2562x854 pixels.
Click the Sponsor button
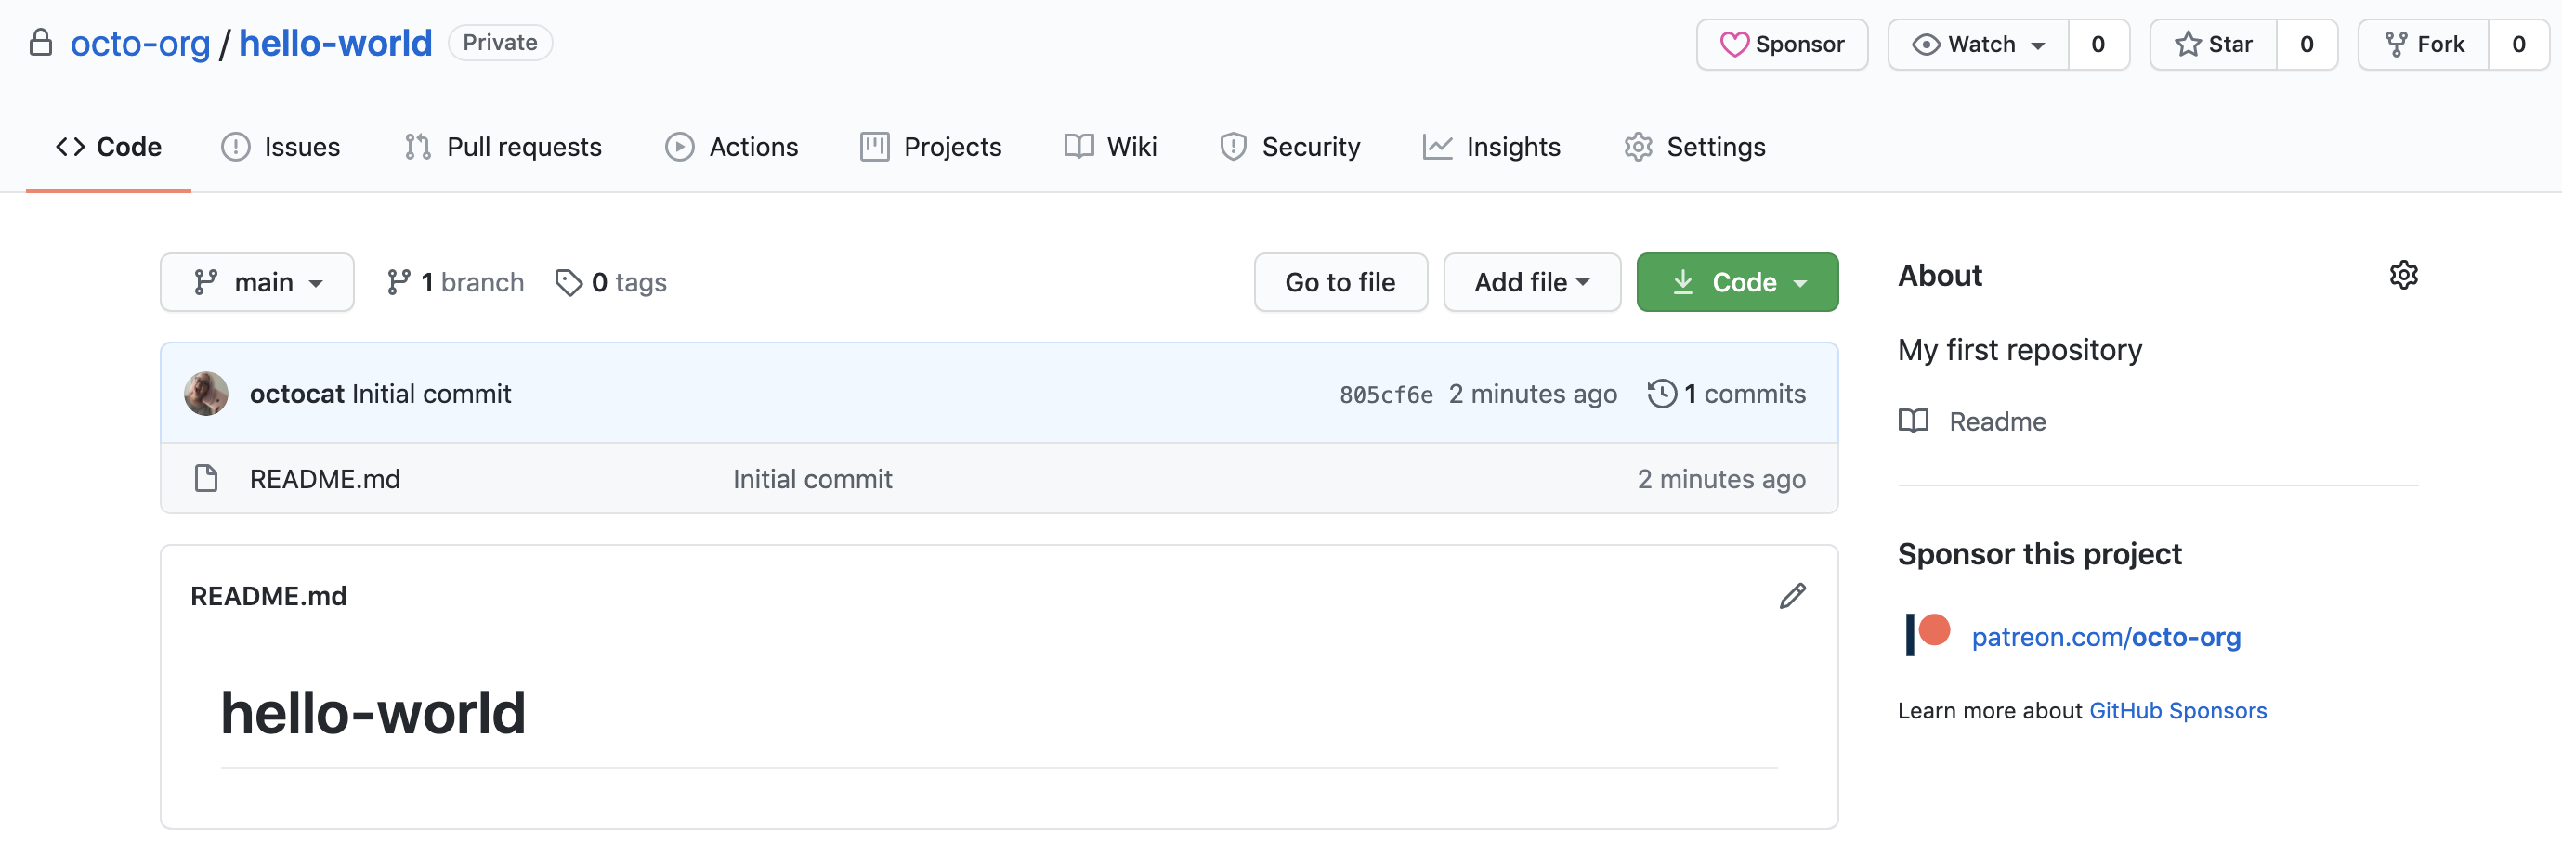click(x=1782, y=45)
